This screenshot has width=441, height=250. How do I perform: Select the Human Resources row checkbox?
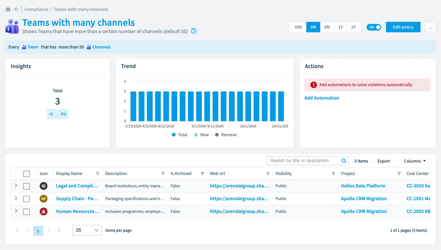click(x=26, y=212)
